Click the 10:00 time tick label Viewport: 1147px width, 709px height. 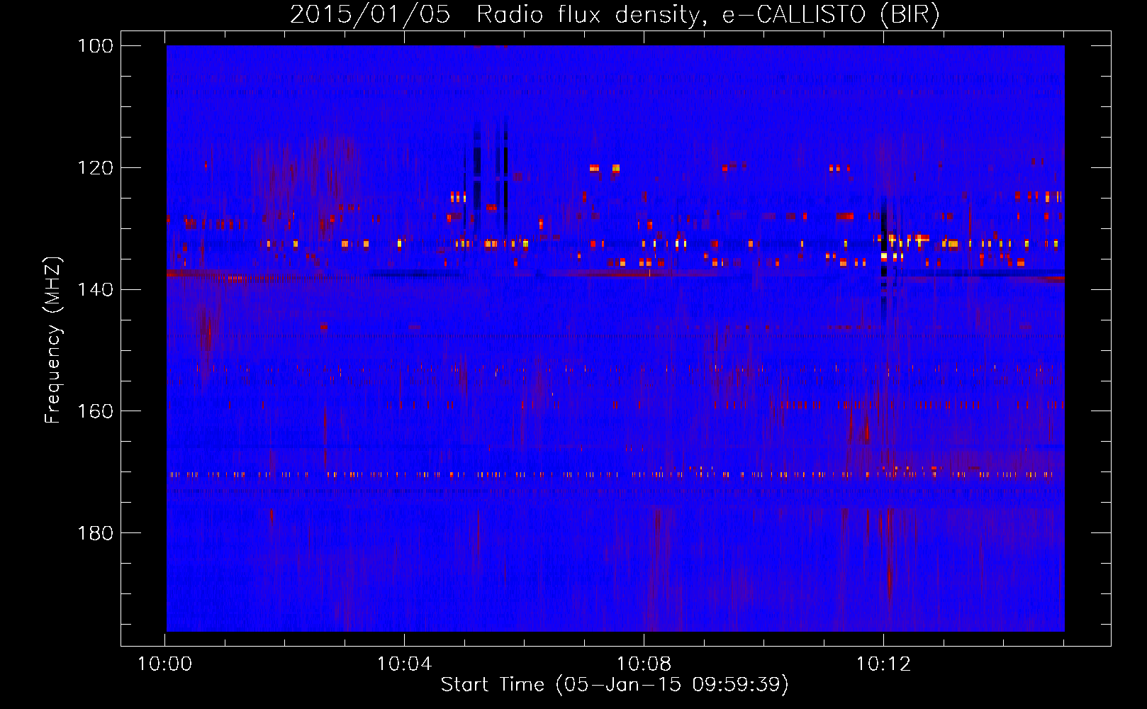[x=164, y=664]
